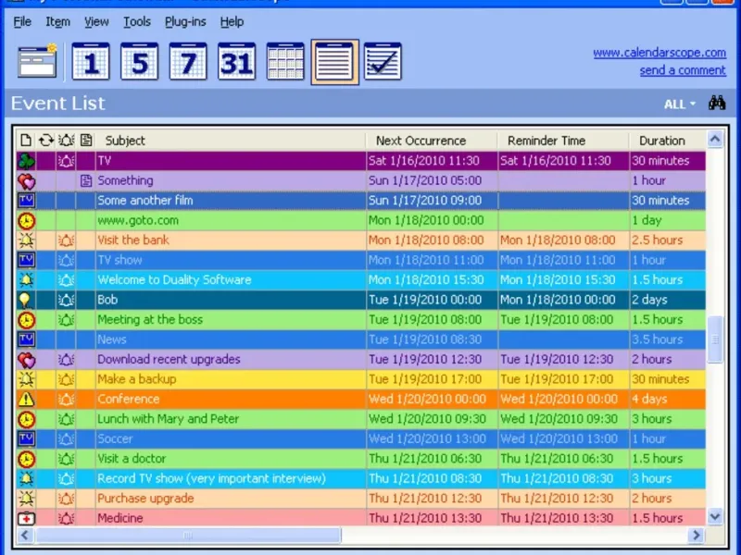This screenshot has width=741, height=555.
Task: Open the View menu
Action: pos(96,21)
